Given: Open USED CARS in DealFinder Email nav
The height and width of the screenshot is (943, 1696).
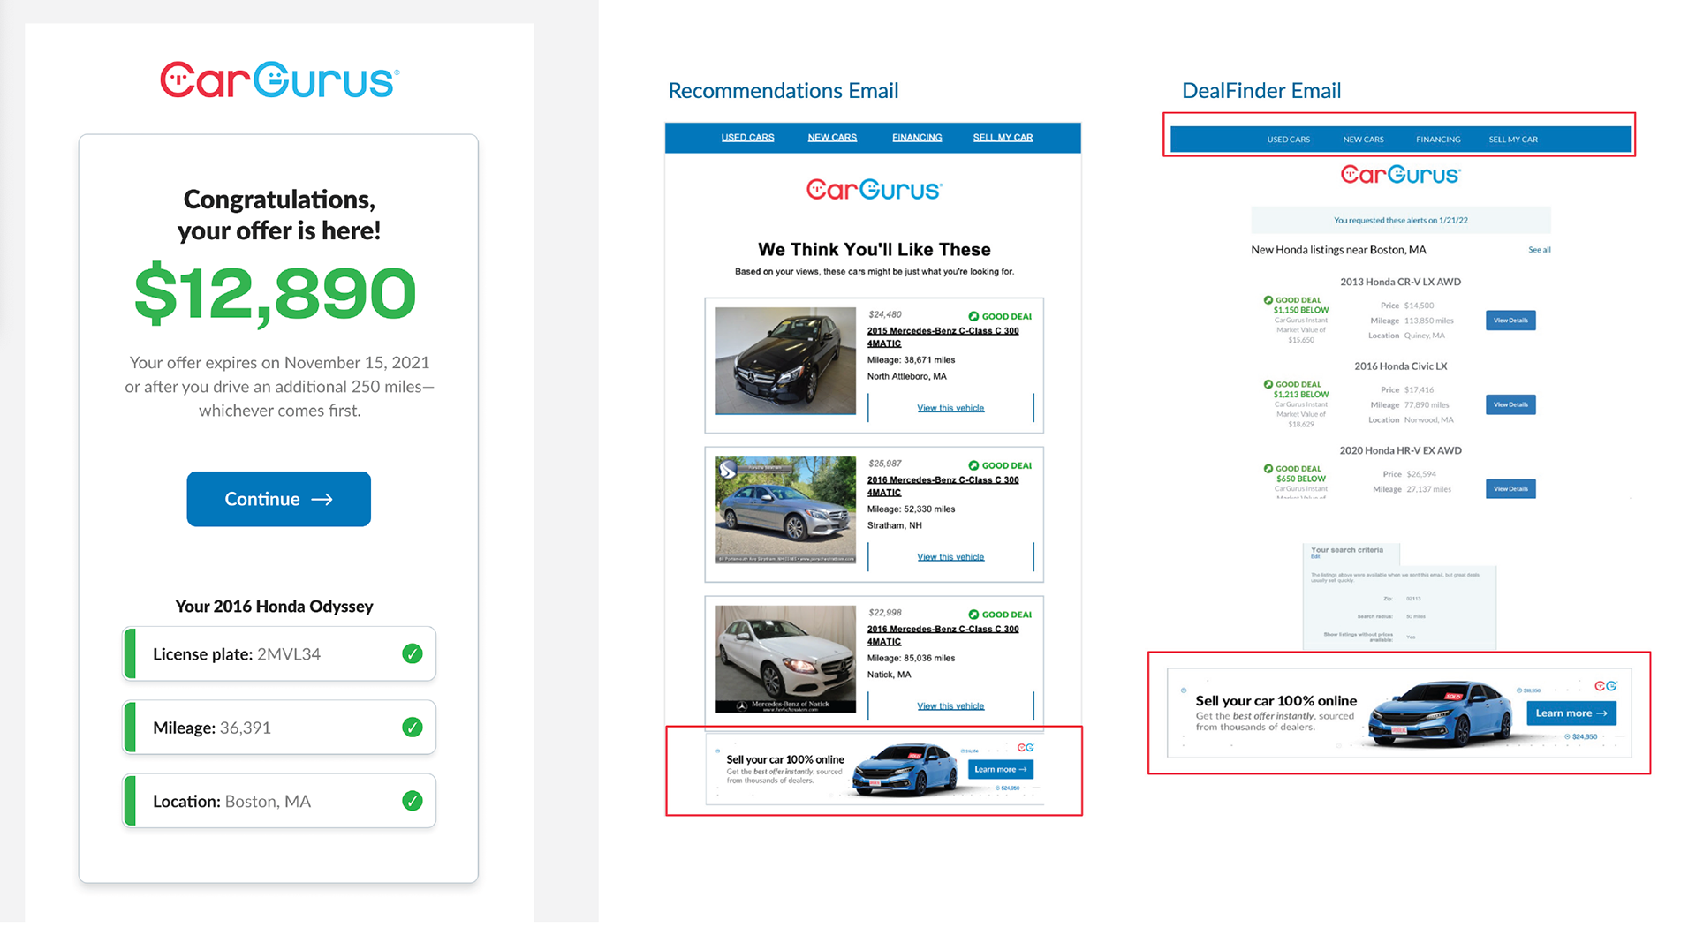Looking at the screenshot, I should point(1289,140).
